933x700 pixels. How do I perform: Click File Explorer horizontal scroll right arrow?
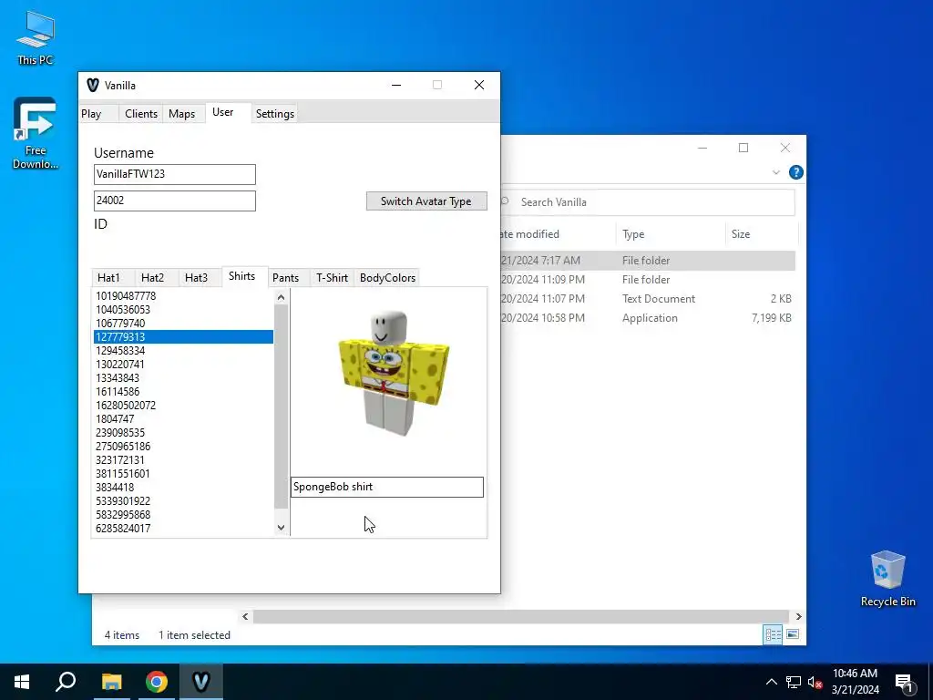click(x=798, y=617)
